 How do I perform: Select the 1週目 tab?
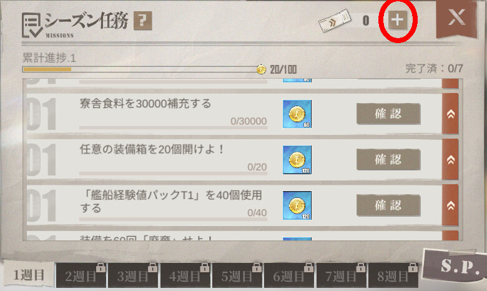click(x=29, y=275)
